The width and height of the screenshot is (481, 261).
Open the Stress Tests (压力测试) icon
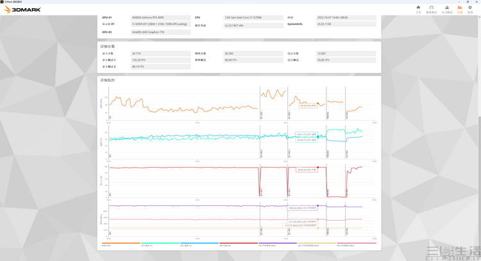click(x=447, y=9)
